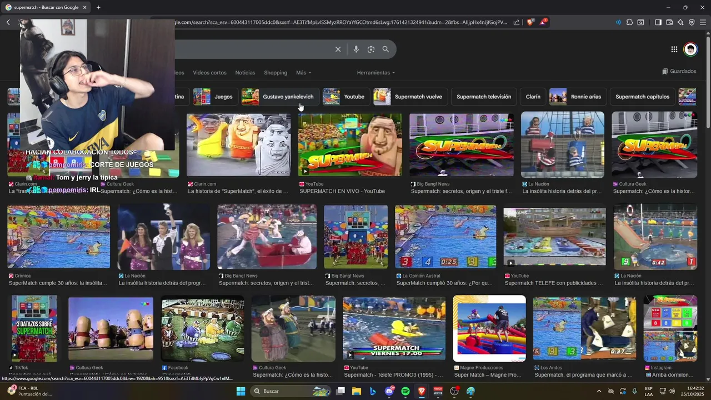Viewport: 711px width, 400px height.
Task: Open Leo AI sparkle icon
Action: tap(680, 22)
